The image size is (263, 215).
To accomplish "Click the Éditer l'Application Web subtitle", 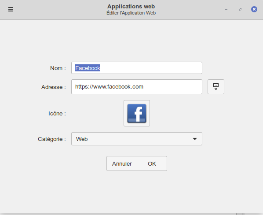I will click(x=131, y=13).
